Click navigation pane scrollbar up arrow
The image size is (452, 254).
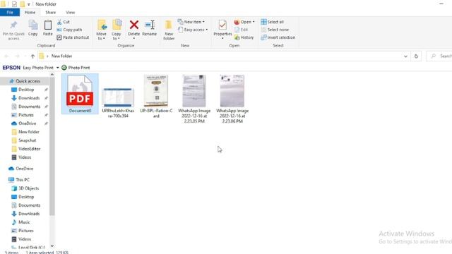click(x=52, y=75)
